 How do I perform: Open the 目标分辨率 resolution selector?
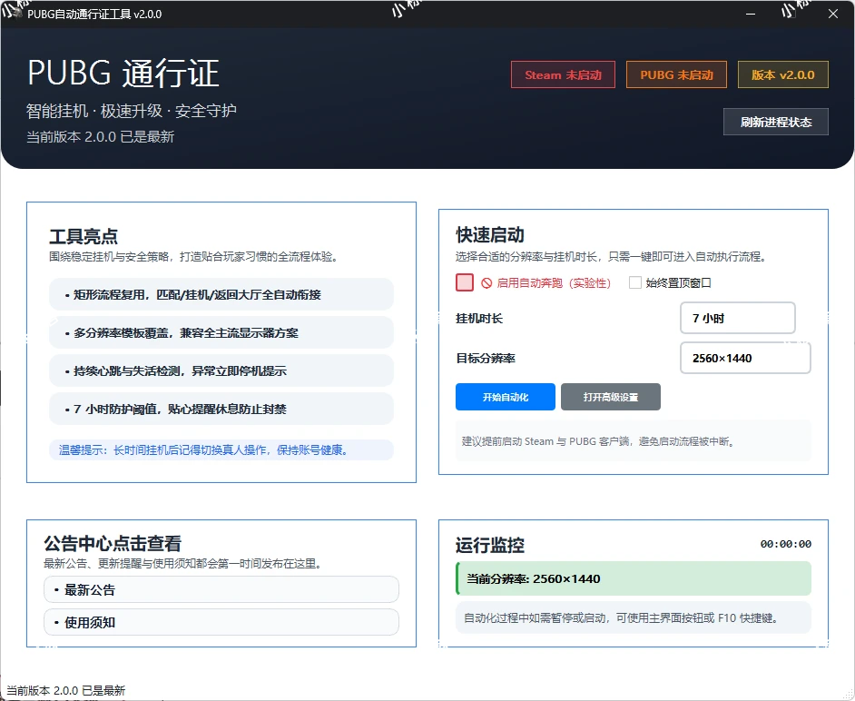(x=744, y=358)
